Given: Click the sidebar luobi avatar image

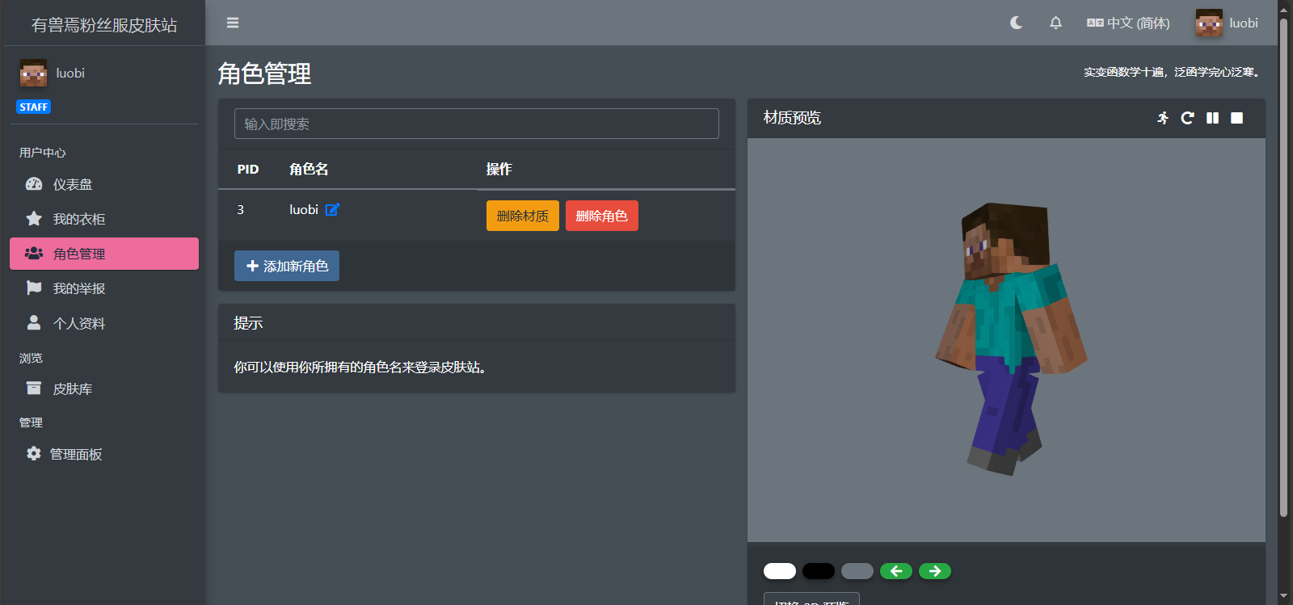Looking at the screenshot, I should pos(33,73).
